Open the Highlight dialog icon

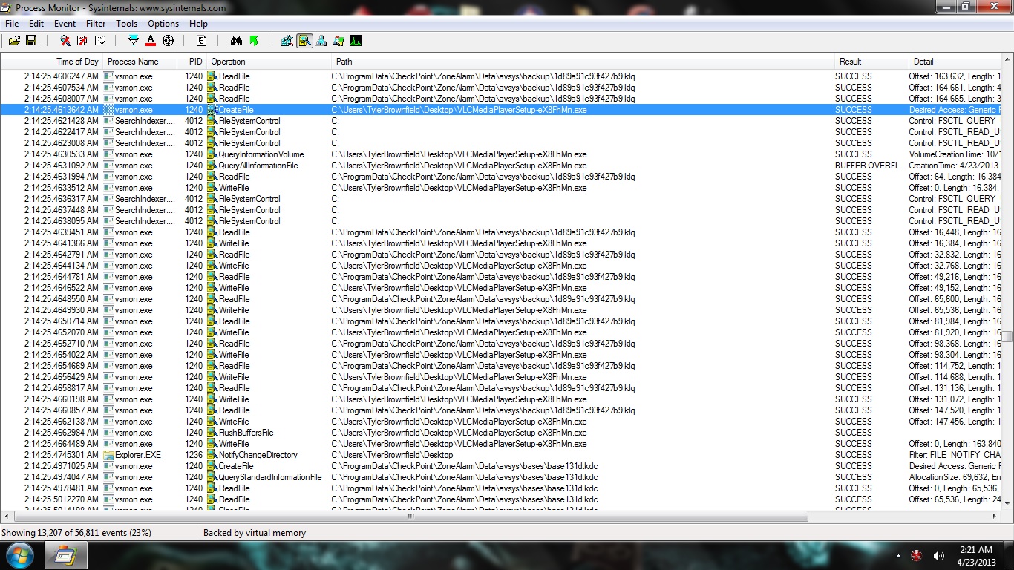151,41
